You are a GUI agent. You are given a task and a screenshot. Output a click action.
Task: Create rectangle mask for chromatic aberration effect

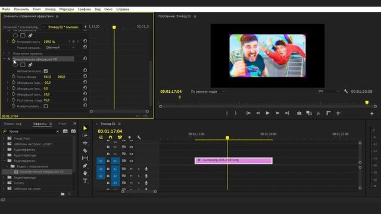coord(23,65)
